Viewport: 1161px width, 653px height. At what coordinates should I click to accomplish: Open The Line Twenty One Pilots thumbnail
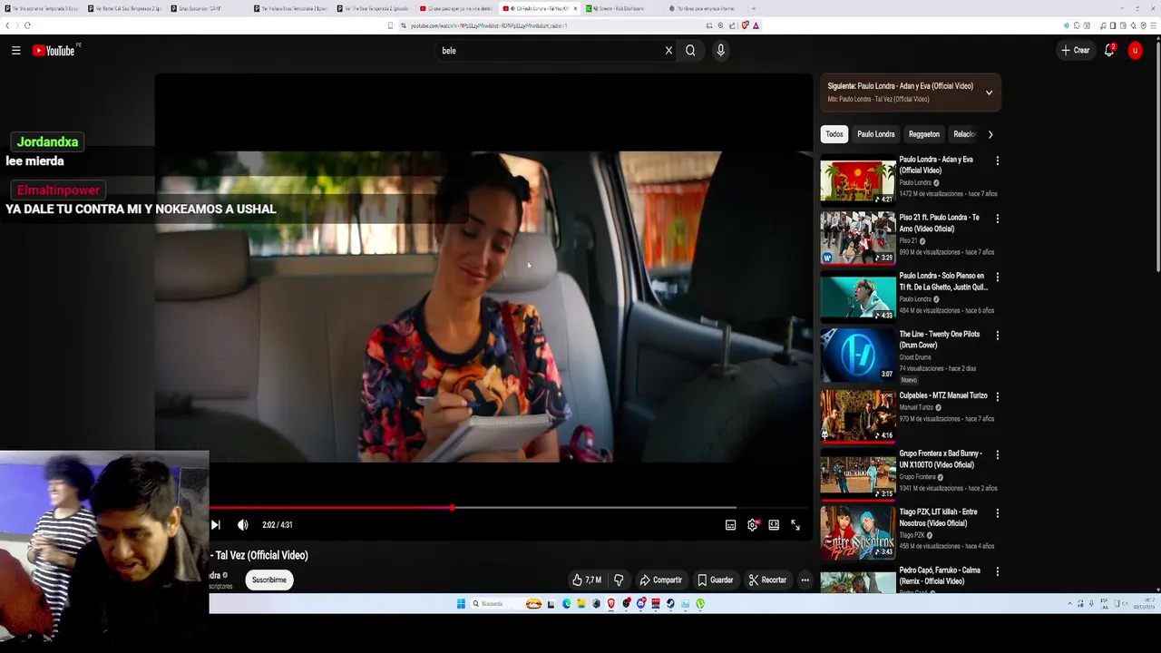pos(857,356)
